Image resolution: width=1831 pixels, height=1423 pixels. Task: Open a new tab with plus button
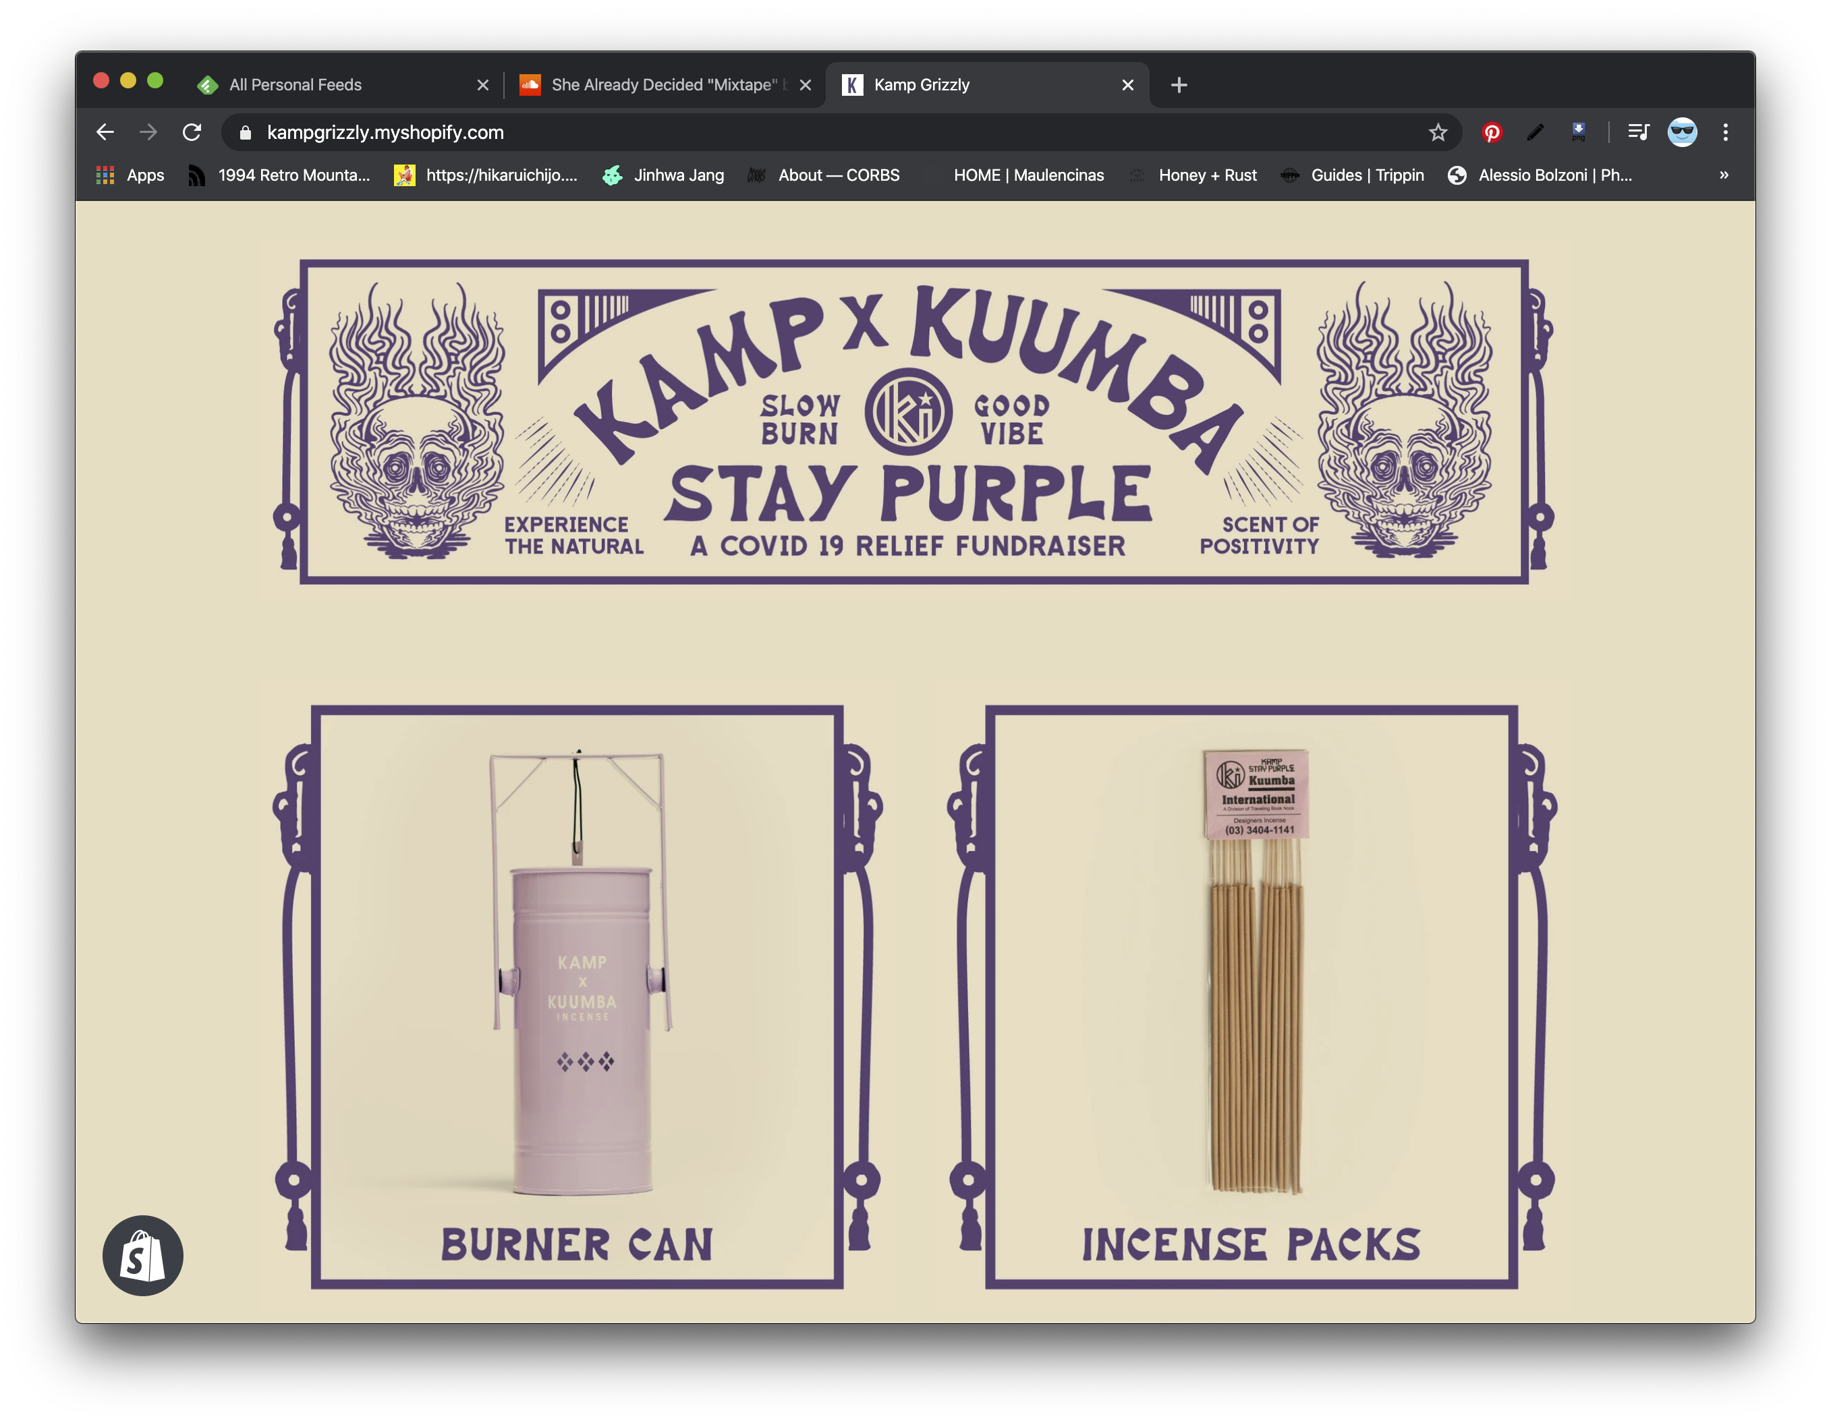coord(1179,85)
